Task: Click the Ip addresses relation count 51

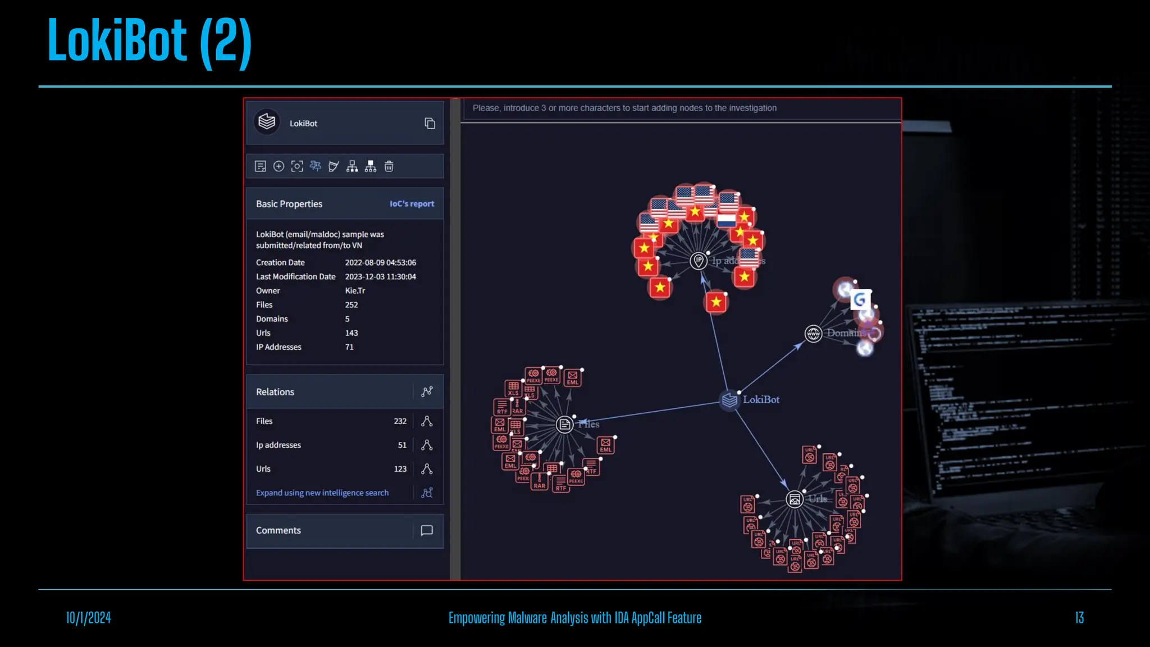Action: point(402,445)
